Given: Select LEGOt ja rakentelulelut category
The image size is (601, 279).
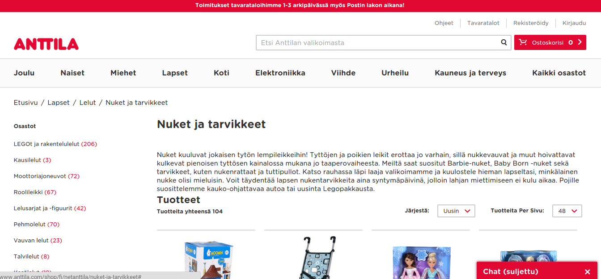Looking at the screenshot, I should pos(55,144).
